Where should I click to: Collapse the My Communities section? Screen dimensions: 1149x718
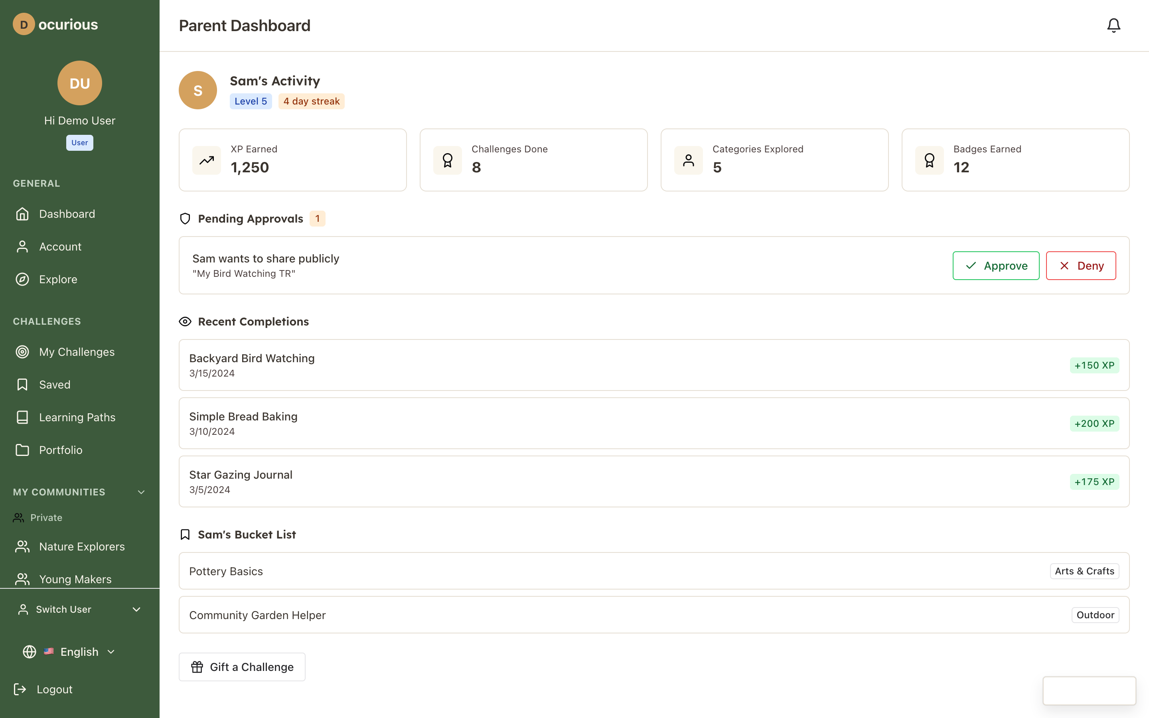click(x=141, y=492)
